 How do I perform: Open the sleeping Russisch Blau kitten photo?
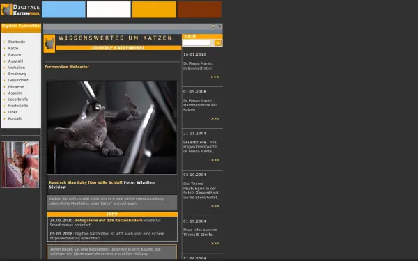[112, 127]
